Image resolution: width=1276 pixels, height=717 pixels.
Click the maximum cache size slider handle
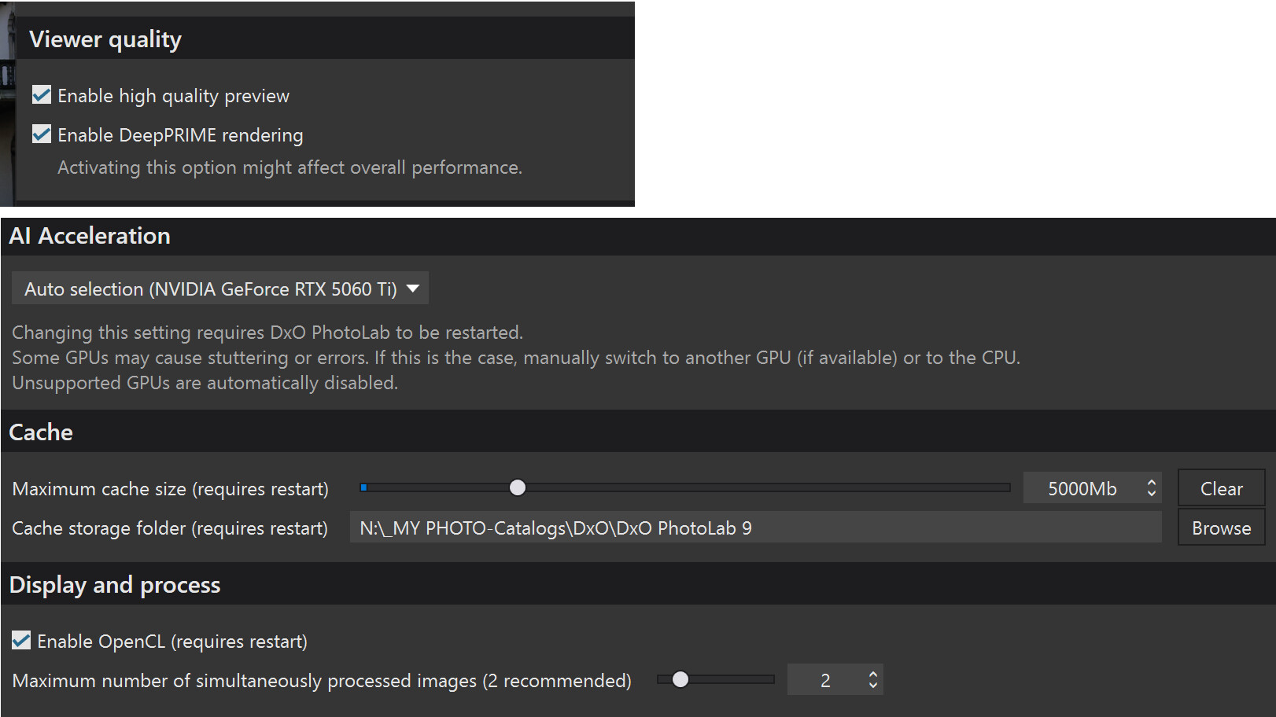pyautogui.click(x=518, y=487)
